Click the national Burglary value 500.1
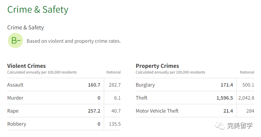 point(248,85)
